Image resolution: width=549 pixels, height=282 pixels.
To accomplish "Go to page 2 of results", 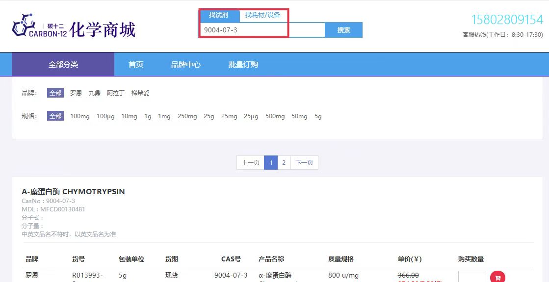I will pyautogui.click(x=284, y=162).
